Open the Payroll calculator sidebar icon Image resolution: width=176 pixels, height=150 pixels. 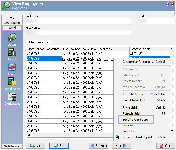(x=12, y=52)
